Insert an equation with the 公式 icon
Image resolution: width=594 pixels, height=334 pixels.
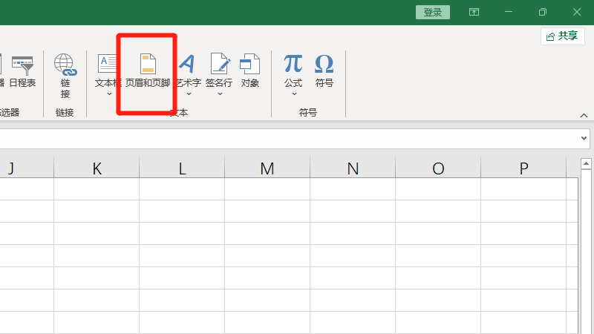point(293,71)
